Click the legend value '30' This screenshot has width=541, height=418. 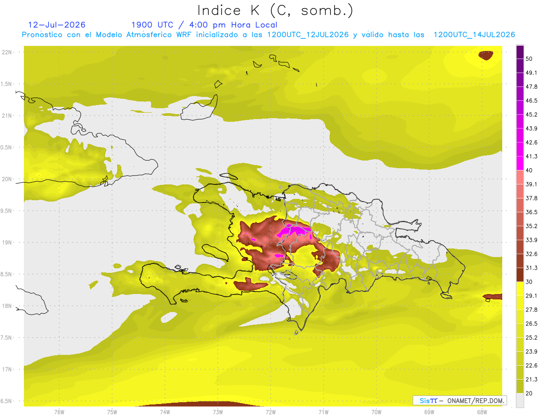pyautogui.click(x=529, y=281)
